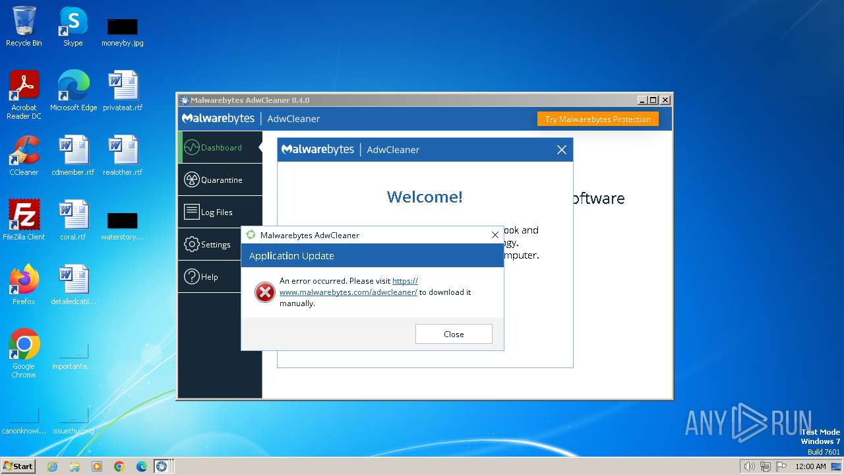Open the Settings sidebar section
This screenshot has height=475, width=844.
(x=210, y=244)
